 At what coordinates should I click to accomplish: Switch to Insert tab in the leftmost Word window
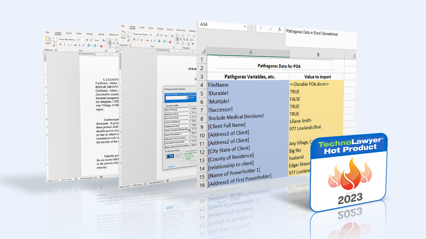pyautogui.click(x=69, y=33)
